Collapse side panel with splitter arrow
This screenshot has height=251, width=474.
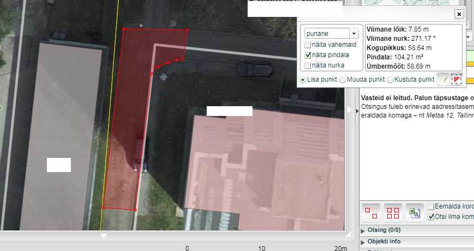356,111
